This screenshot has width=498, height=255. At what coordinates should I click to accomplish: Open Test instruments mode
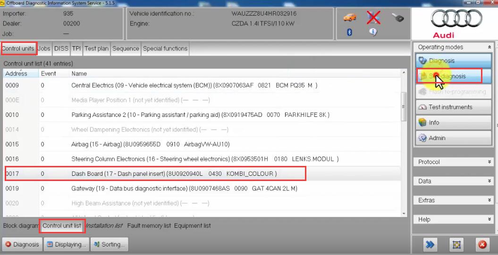click(x=454, y=107)
